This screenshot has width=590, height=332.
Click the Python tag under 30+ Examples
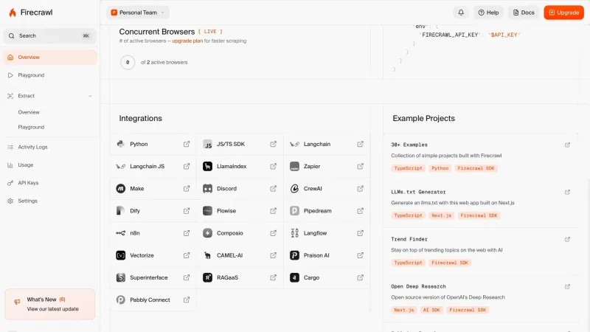(440, 168)
